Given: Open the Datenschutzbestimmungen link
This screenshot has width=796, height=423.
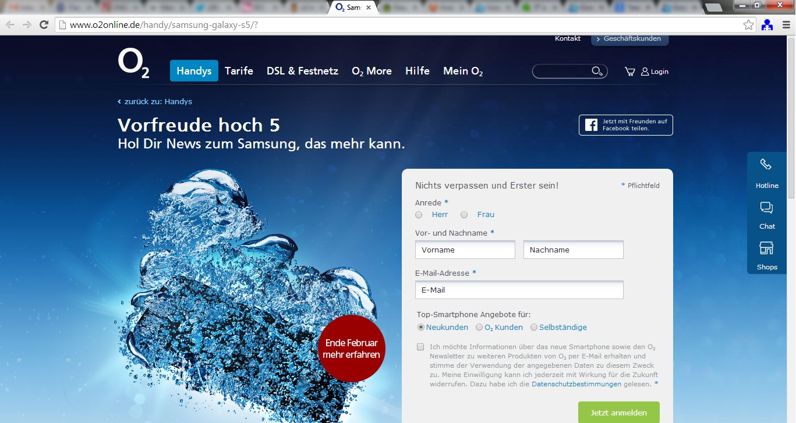Looking at the screenshot, I should [576, 384].
